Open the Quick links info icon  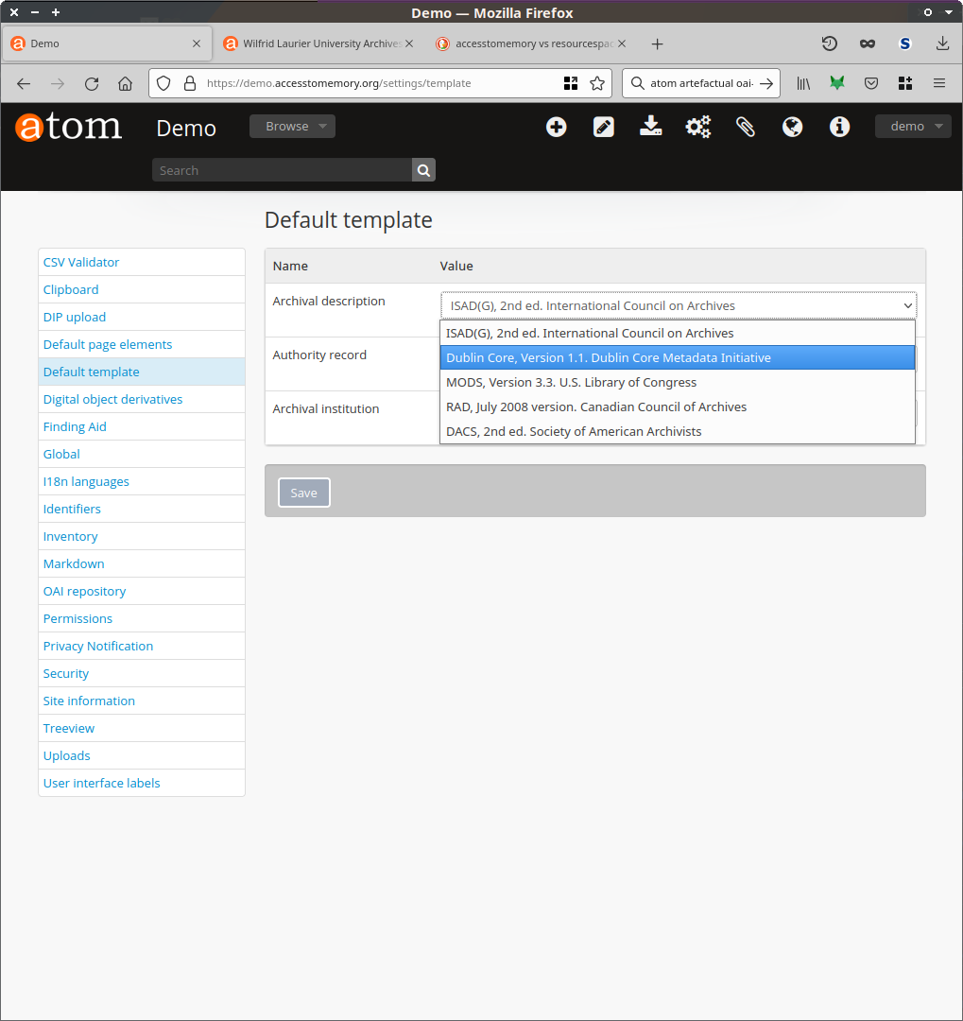839,127
